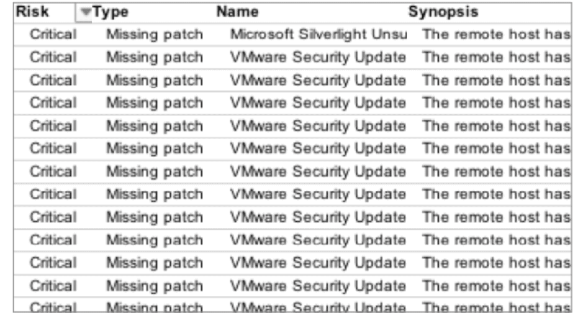Select the partially visible bottom VMware row

click(292, 306)
